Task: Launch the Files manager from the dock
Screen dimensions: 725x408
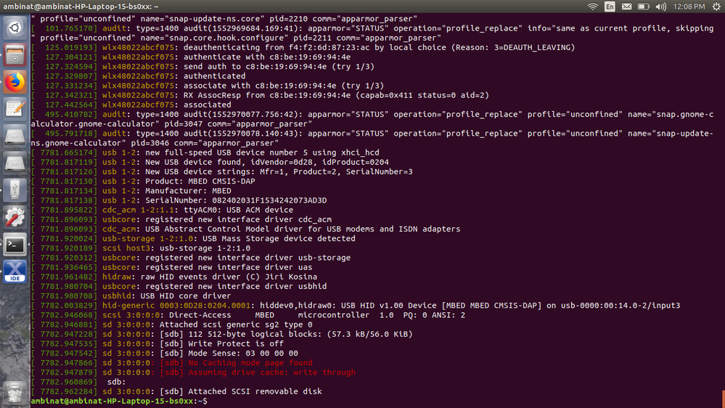Action: 15,56
